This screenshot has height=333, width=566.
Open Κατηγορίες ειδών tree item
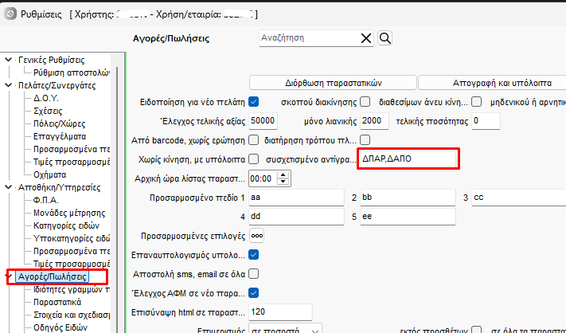(66, 225)
